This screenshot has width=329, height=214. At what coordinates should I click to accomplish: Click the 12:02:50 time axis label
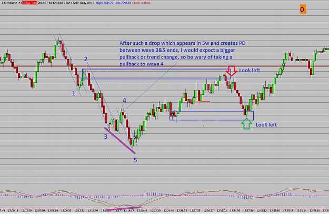click(26, 210)
